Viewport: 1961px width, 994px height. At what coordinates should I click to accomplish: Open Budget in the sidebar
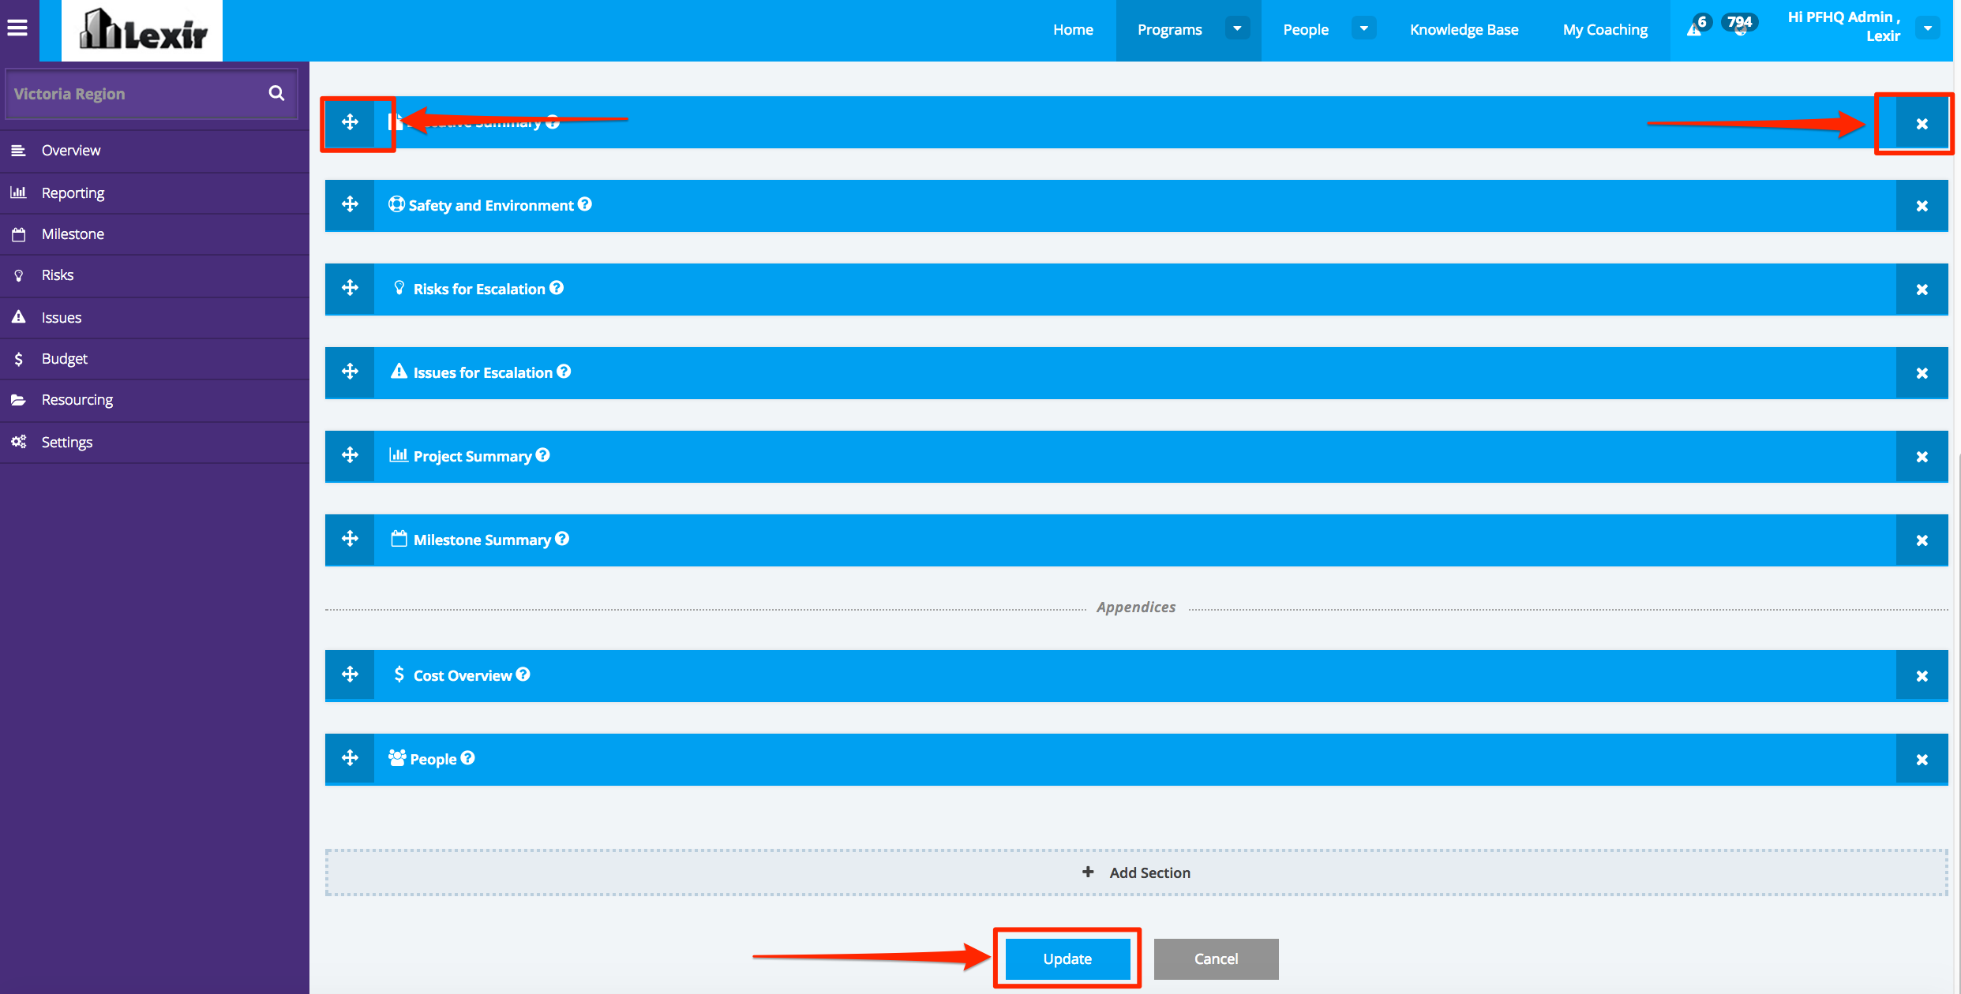pos(65,359)
